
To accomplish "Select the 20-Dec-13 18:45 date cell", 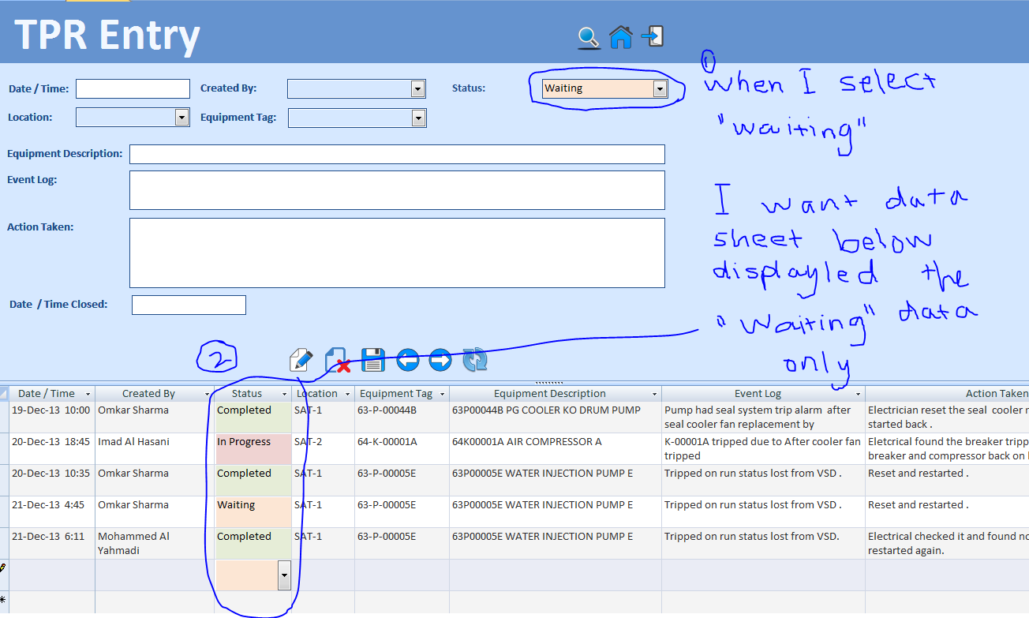I will point(52,449).
